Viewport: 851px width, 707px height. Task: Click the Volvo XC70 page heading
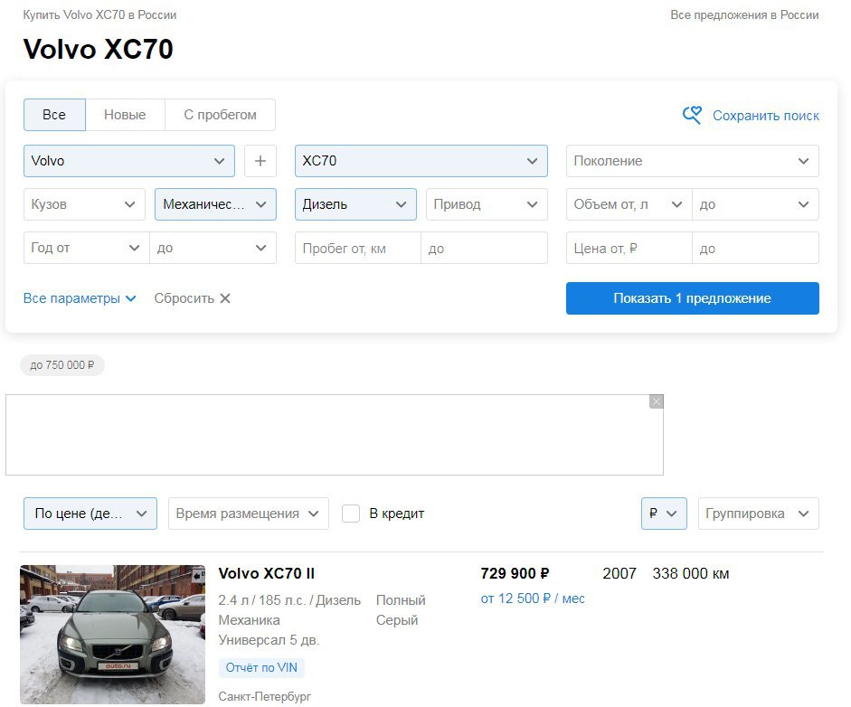click(x=99, y=49)
